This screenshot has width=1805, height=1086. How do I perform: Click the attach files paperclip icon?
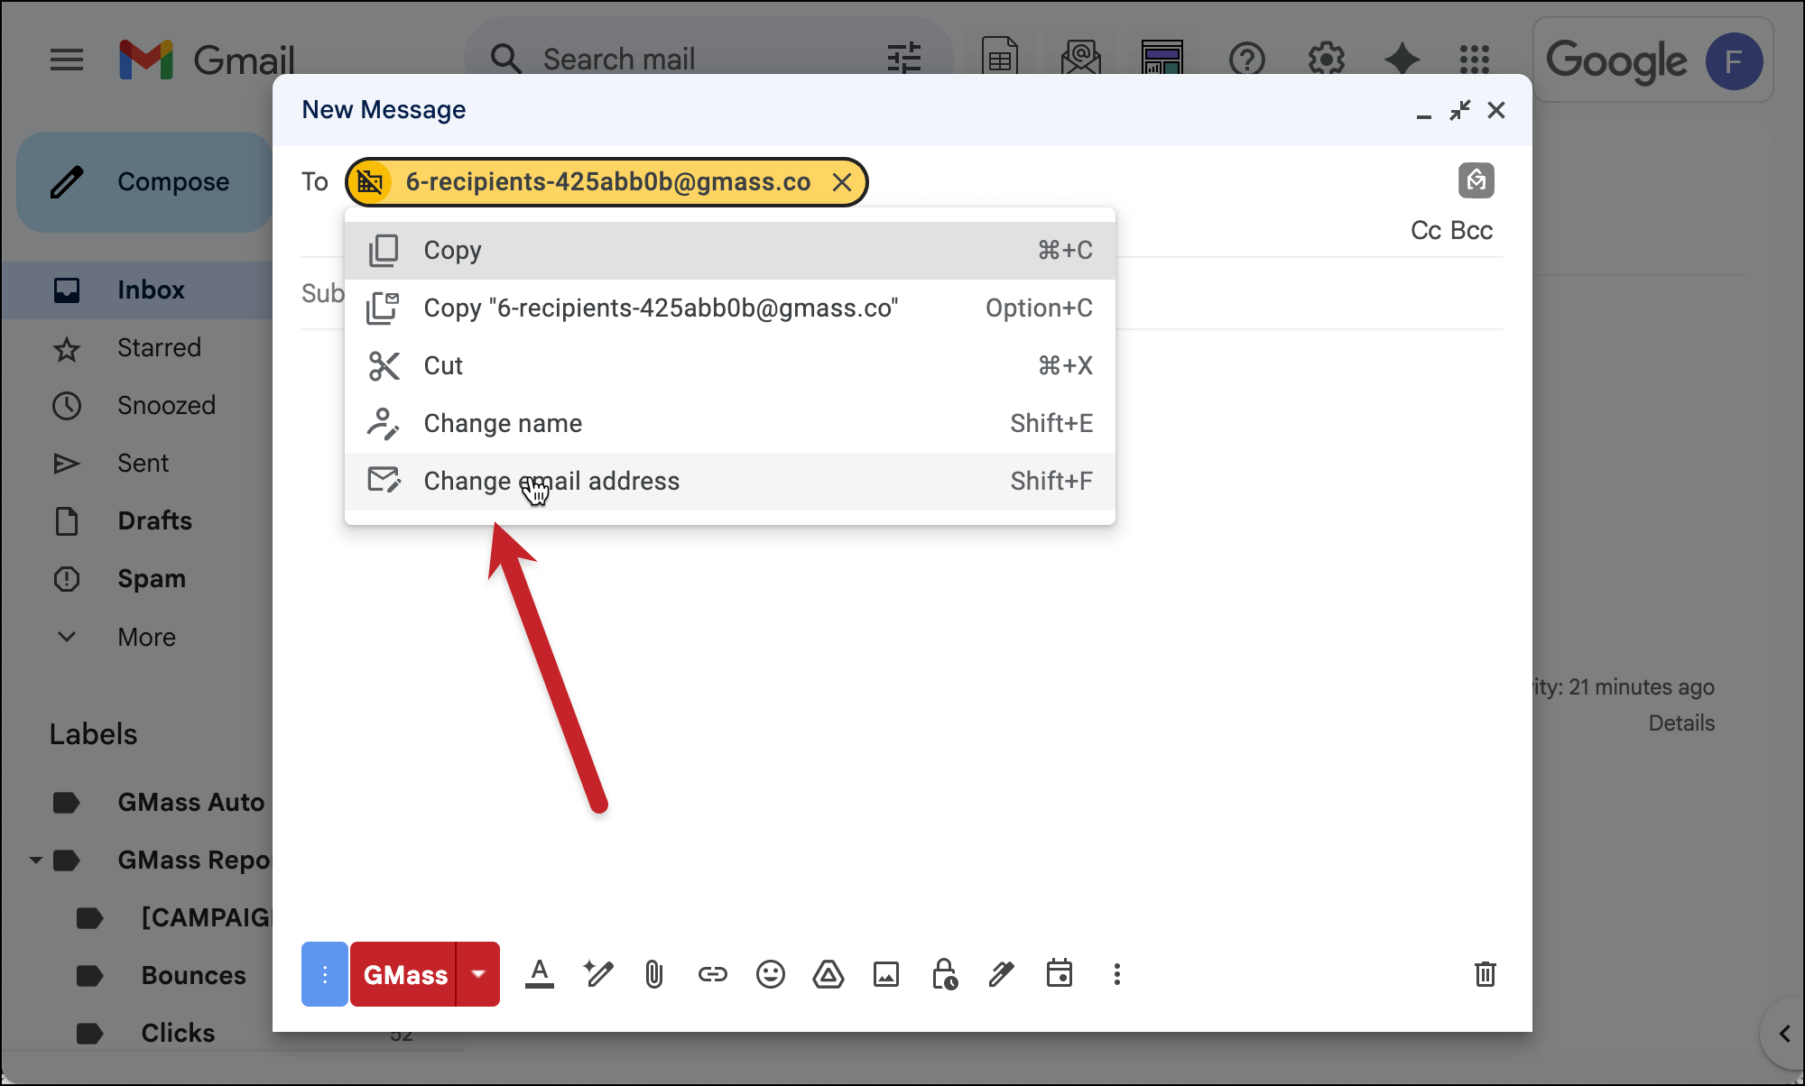654,974
